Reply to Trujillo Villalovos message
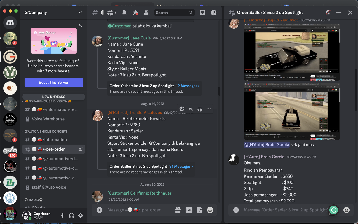This screenshot has height=224, width=358. 191,109
